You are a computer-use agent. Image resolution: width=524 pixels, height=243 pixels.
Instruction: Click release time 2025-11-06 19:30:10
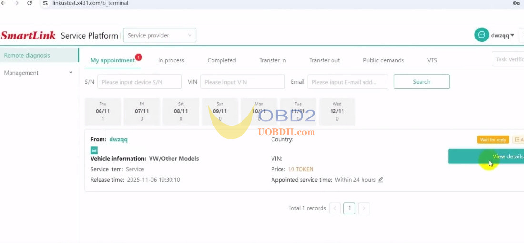153,180
